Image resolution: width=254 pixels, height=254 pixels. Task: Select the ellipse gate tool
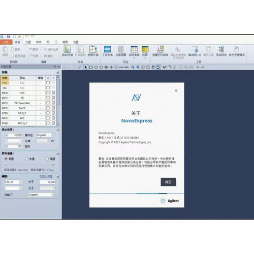coord(96,67)
